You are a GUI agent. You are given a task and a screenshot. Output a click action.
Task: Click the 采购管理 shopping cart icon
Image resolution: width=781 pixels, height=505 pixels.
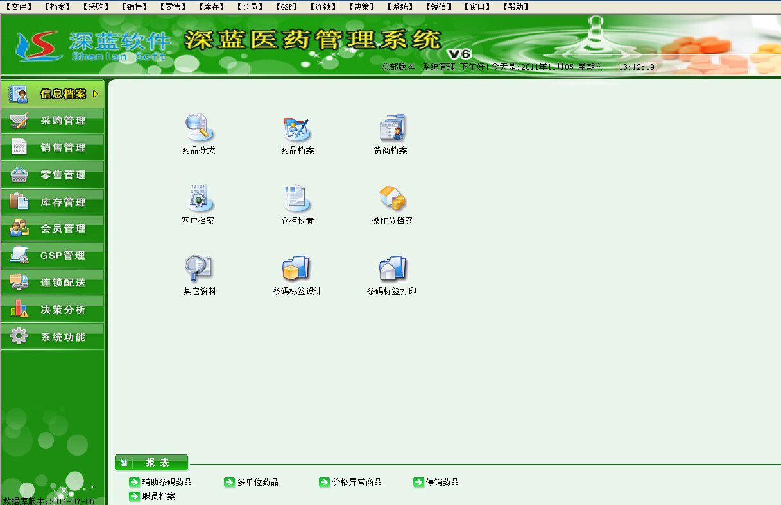(19, 120)
